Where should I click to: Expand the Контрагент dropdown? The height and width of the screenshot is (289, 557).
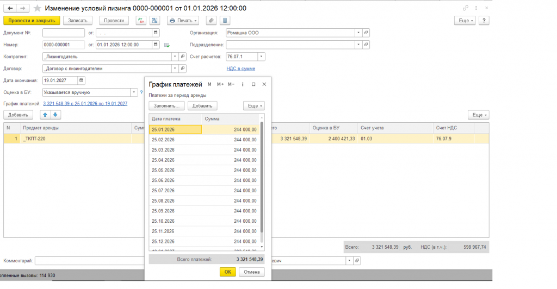175,56
